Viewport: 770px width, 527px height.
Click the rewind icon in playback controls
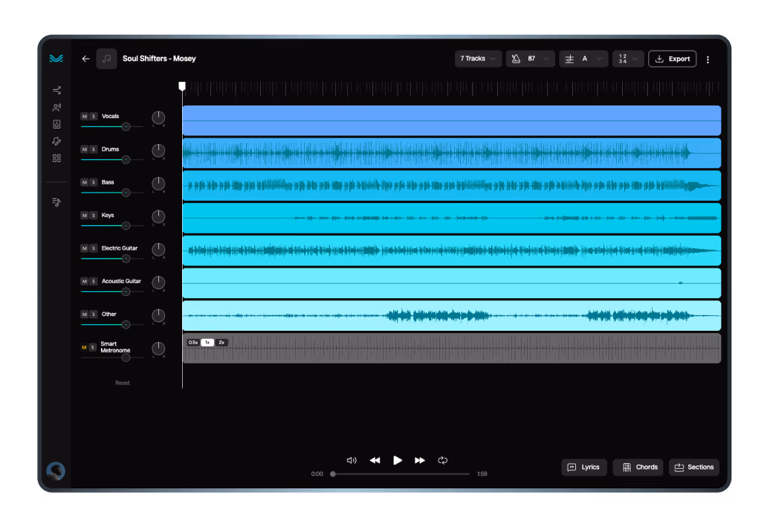[375, 461]
